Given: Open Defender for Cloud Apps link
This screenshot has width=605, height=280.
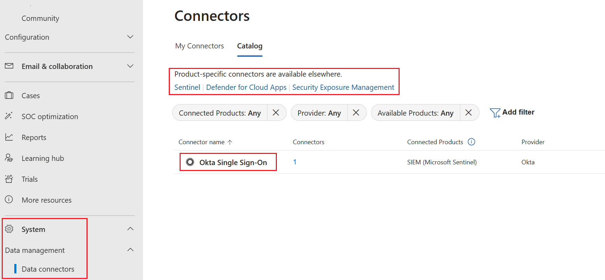Looking at the screenshot, I should click(x=246, y=87).
